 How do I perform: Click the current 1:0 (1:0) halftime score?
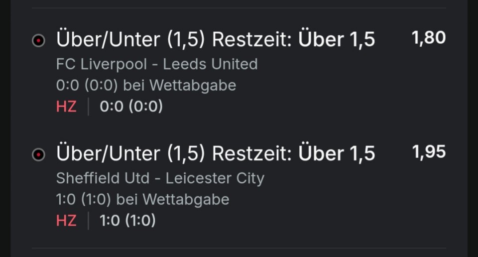[127, 221]
